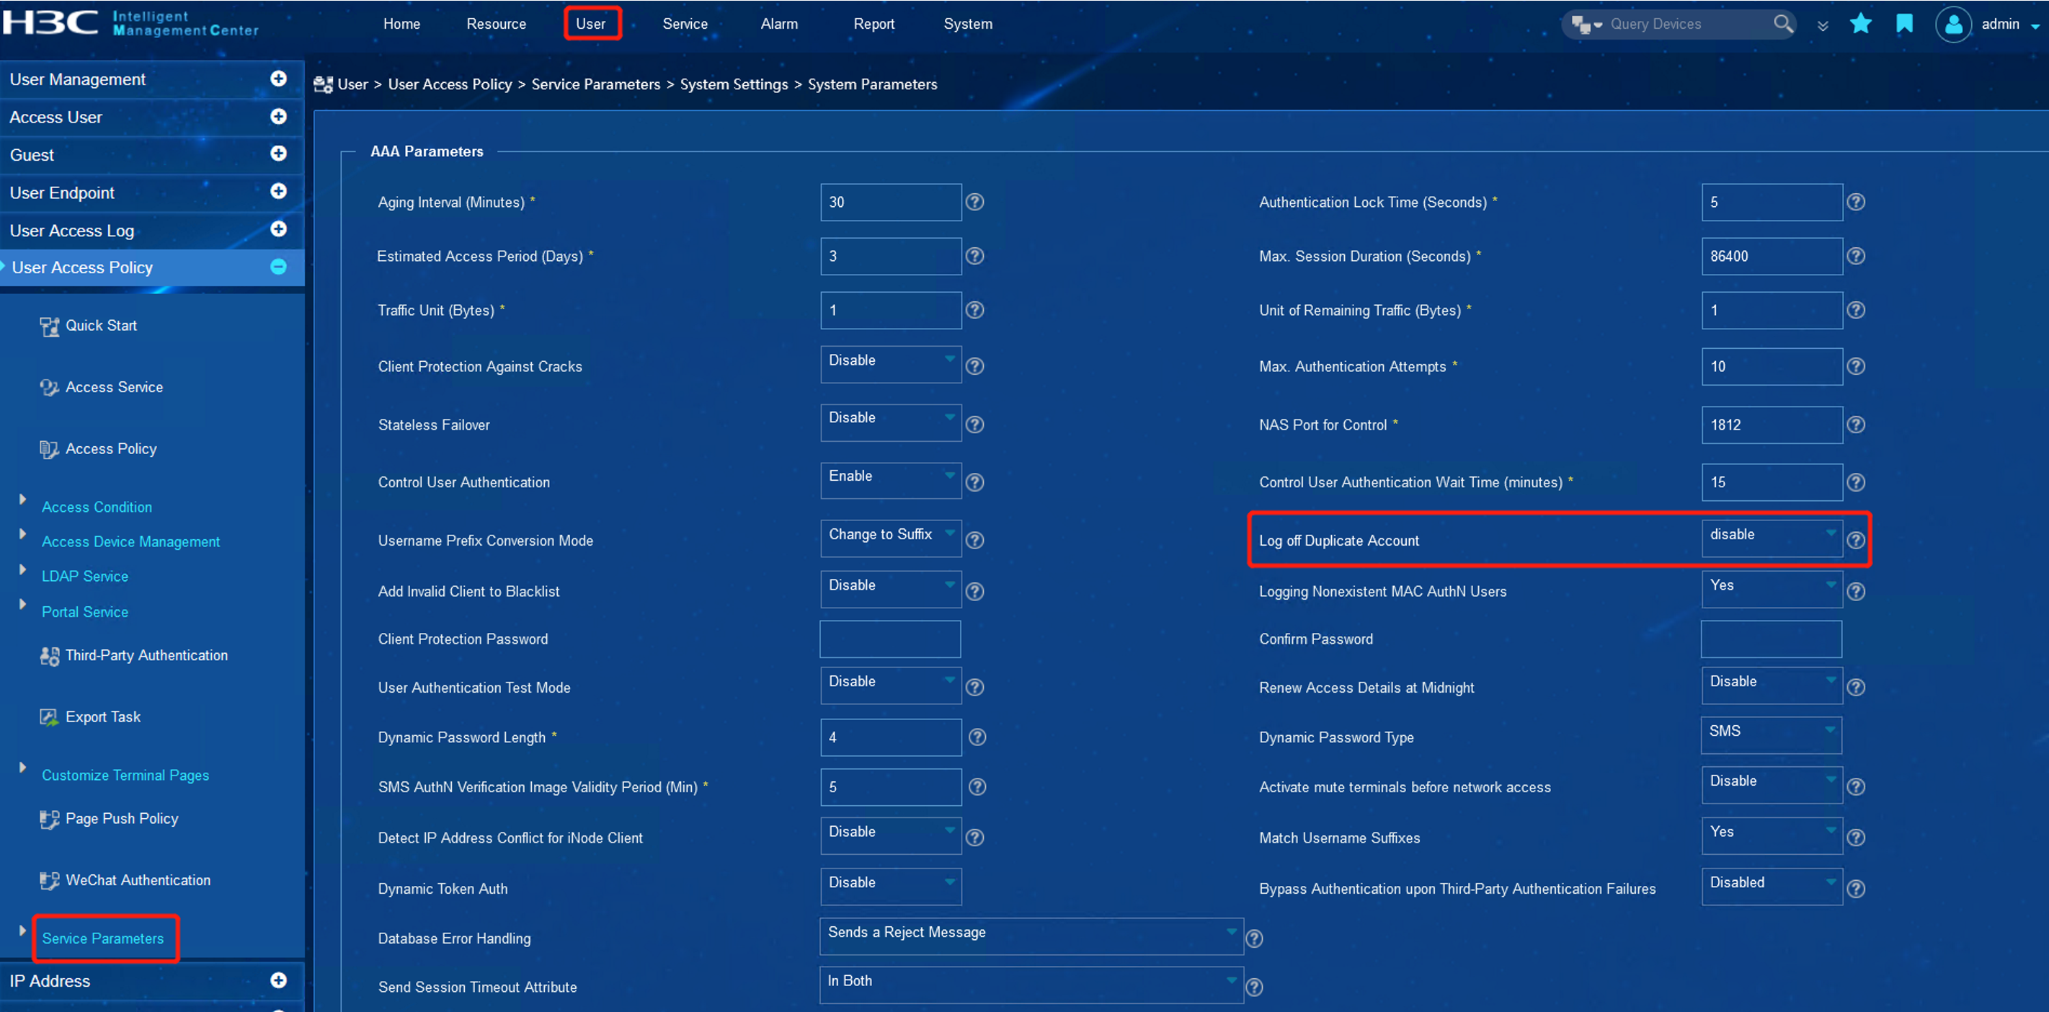Open Quick Start in sidebar
Image resolution: width=2049 pixels, height=1012 pixels.
101,325
